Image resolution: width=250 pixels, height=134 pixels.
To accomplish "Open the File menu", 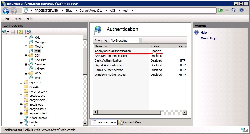I will 8,19.
